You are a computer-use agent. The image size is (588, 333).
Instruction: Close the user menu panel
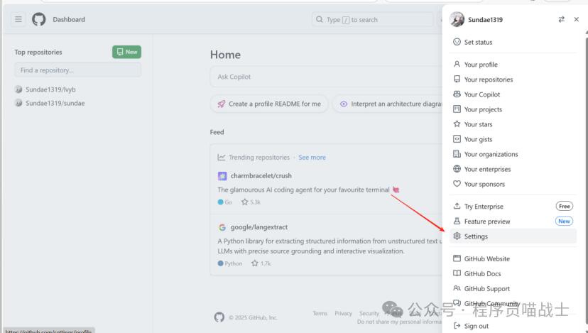click(x=576, y=20)
